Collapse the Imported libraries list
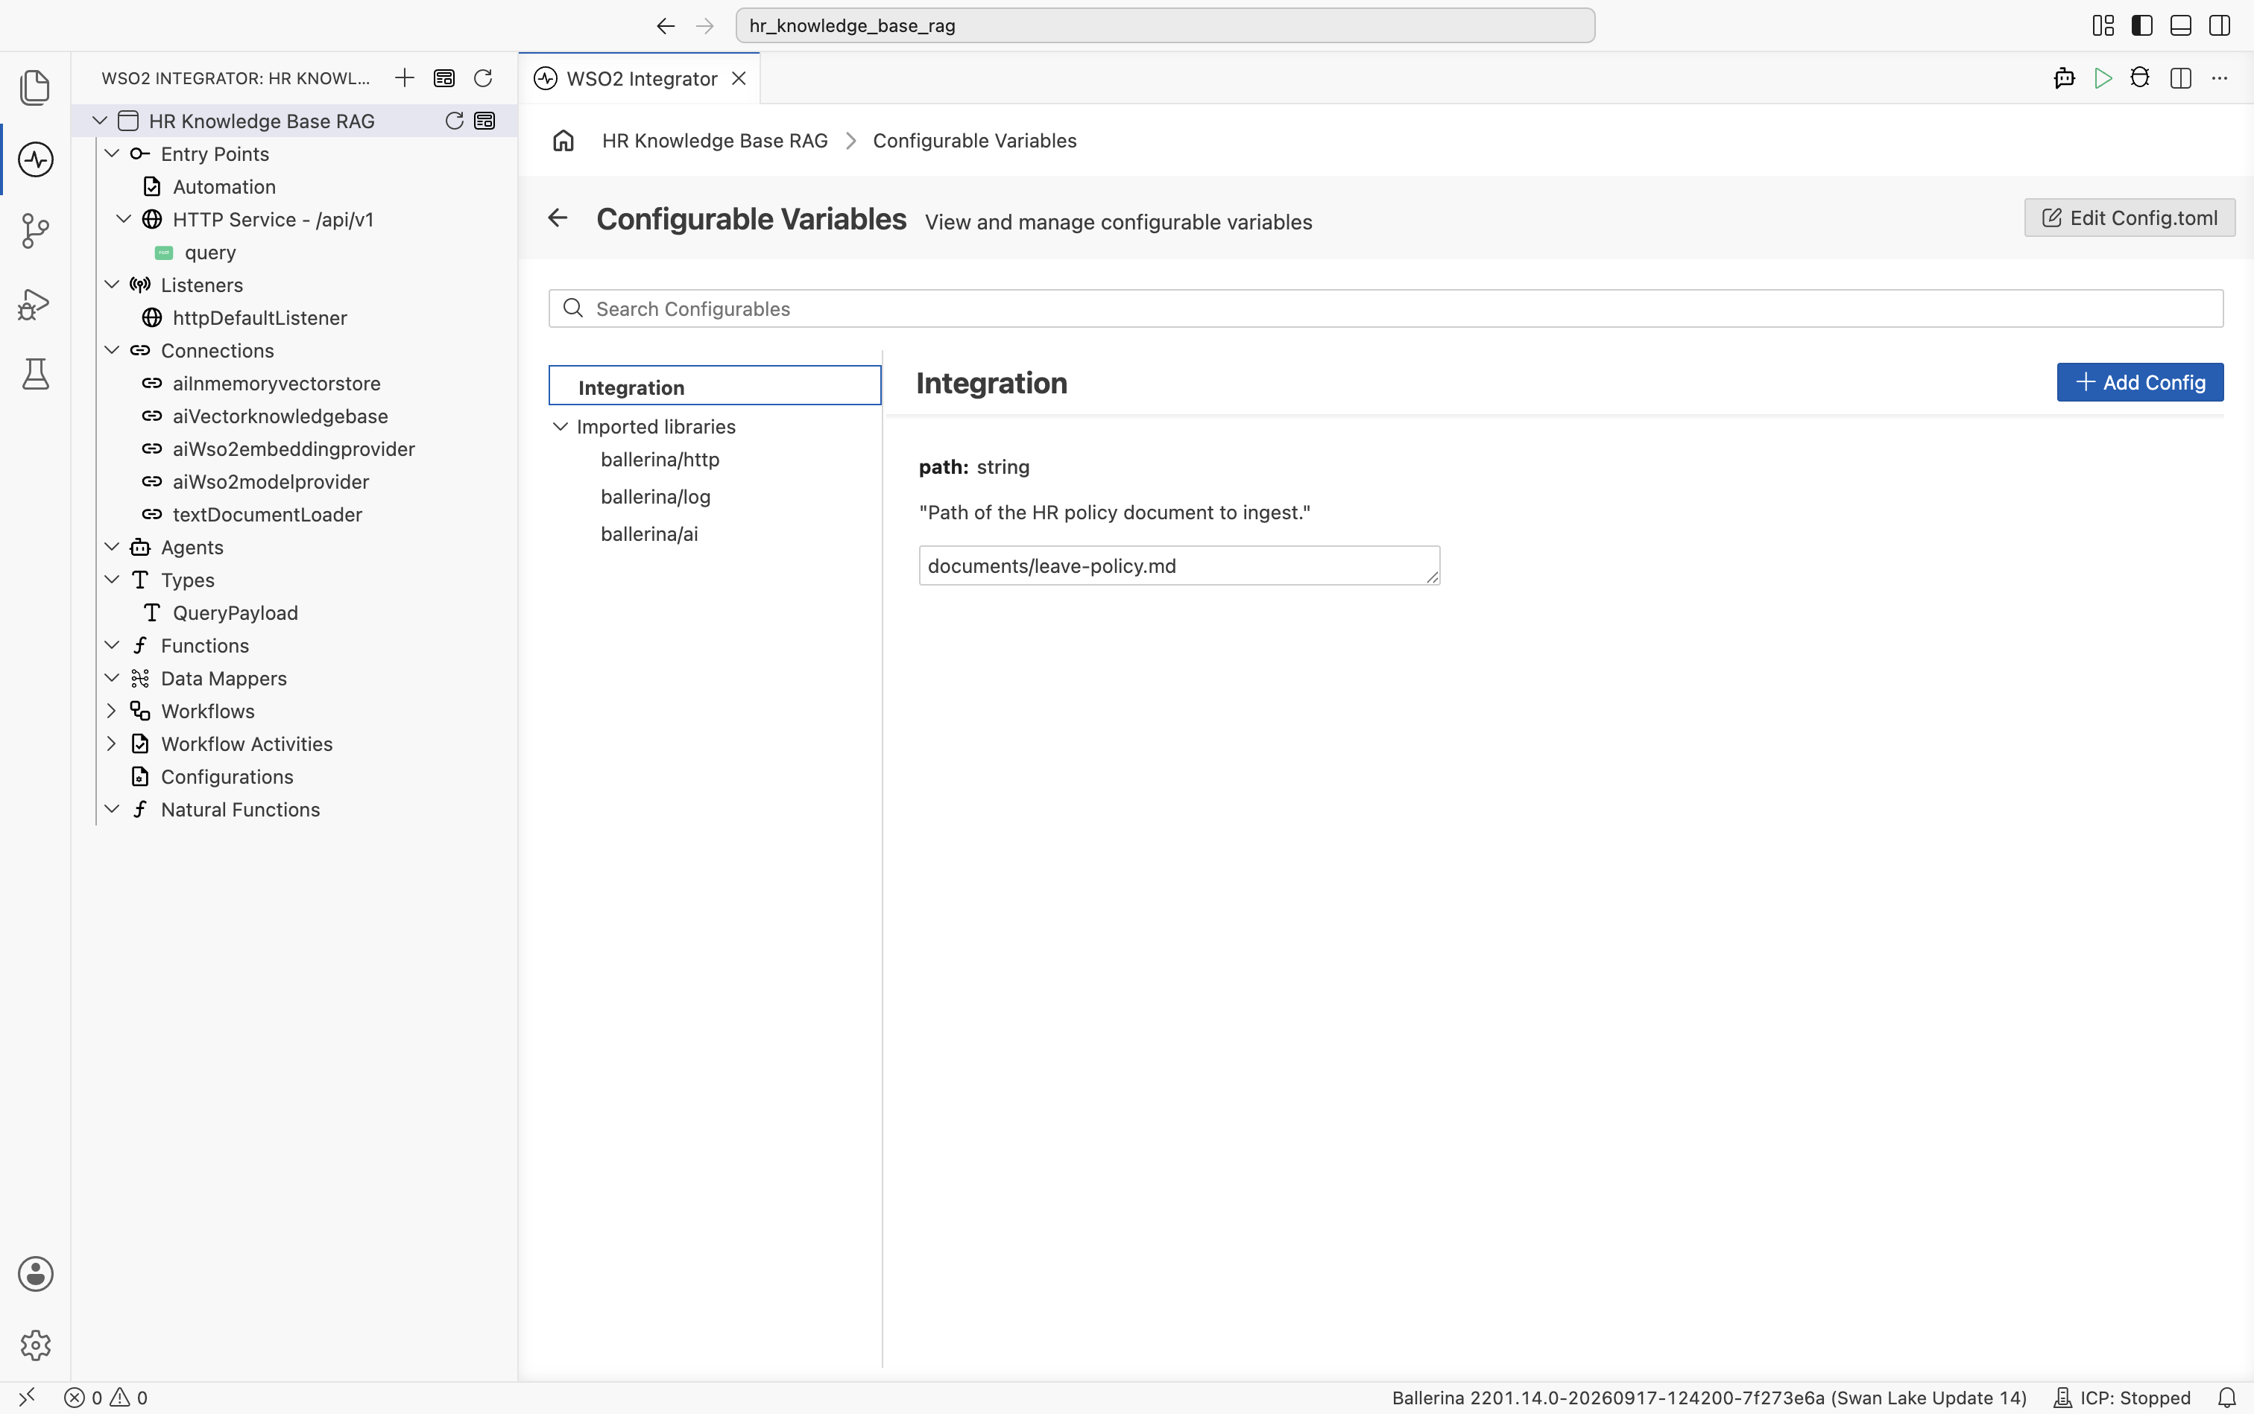 [x=561, y=426]
